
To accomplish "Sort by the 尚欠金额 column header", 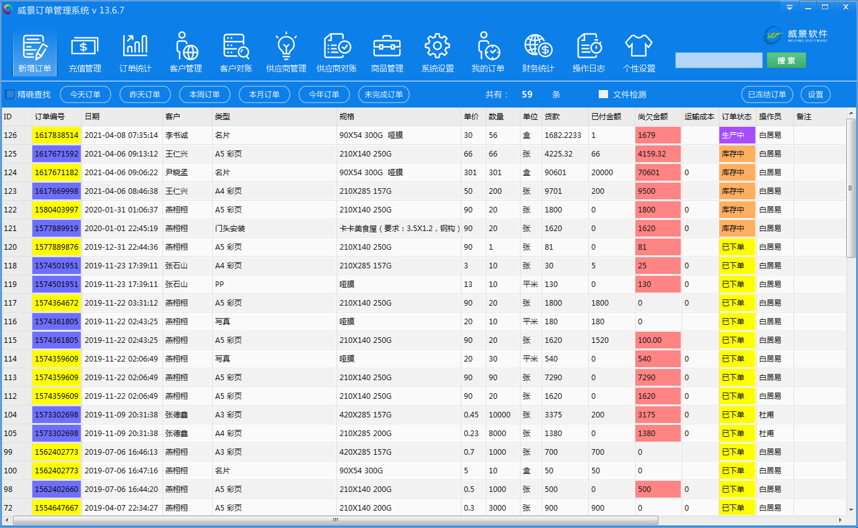I will pyautogui.click(x=657, y=117).
